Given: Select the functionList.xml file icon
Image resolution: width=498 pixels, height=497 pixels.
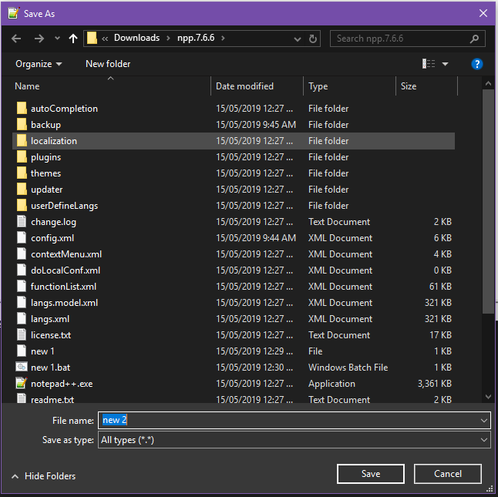Looking at the screenshot, I should point(22,287).
